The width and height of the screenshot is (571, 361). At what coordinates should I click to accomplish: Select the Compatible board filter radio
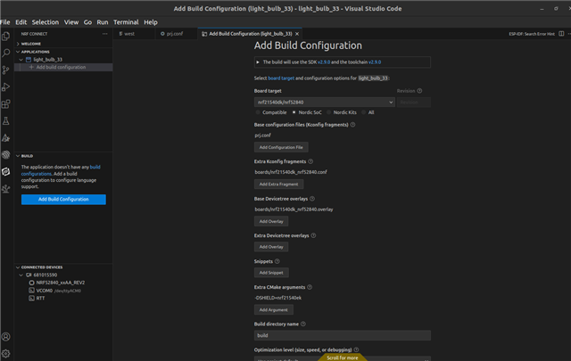pos(258,112)
